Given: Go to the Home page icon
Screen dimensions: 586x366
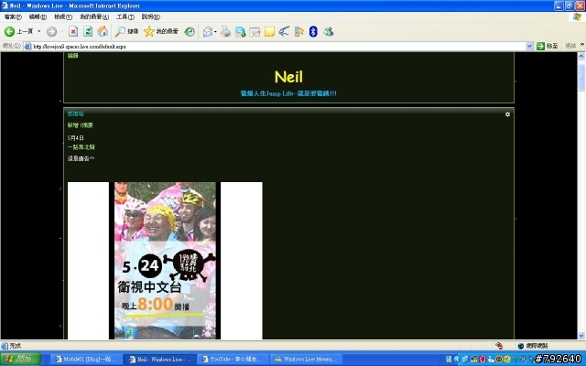Looking at the screenshot, I should [x=103, y=32].
